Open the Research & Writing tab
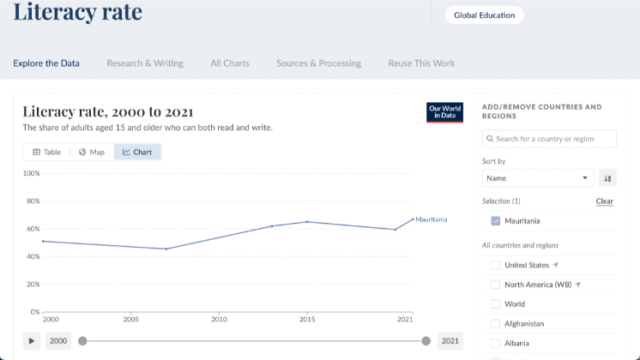 coord(145,63)
